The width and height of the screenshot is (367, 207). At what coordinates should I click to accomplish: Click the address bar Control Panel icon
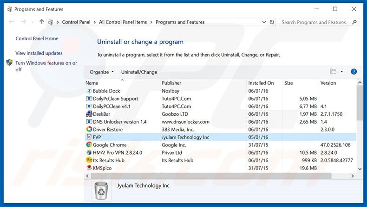pyautogui.click(x=51, y=22)
